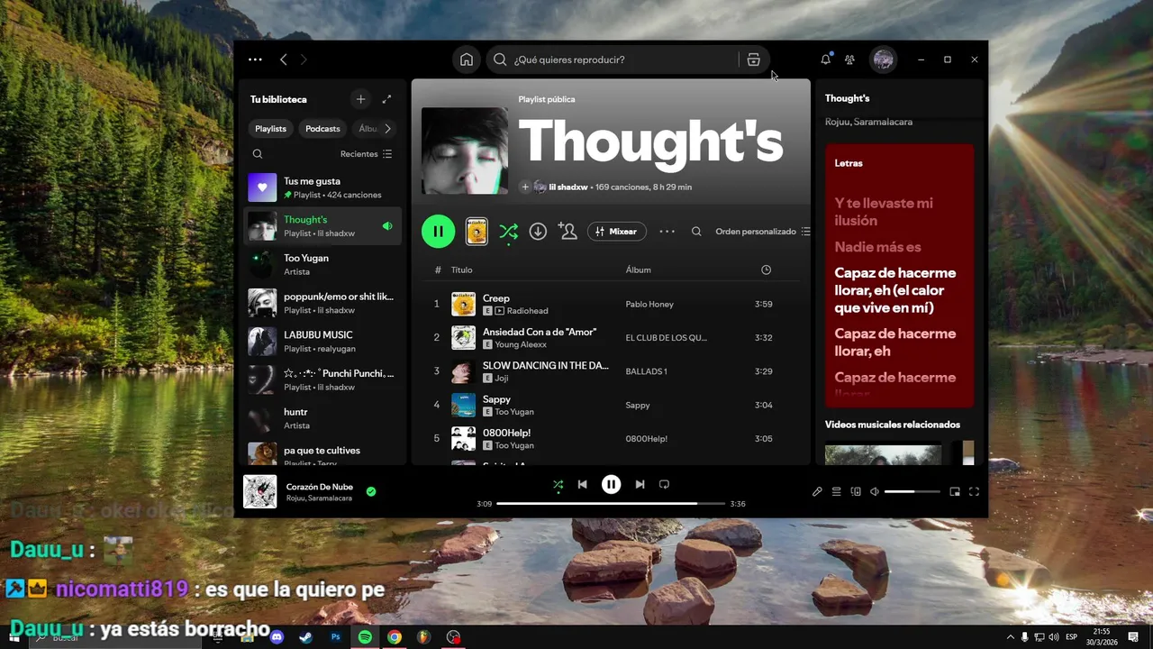Open more options for the Thought's playlist

click(667, 232)
